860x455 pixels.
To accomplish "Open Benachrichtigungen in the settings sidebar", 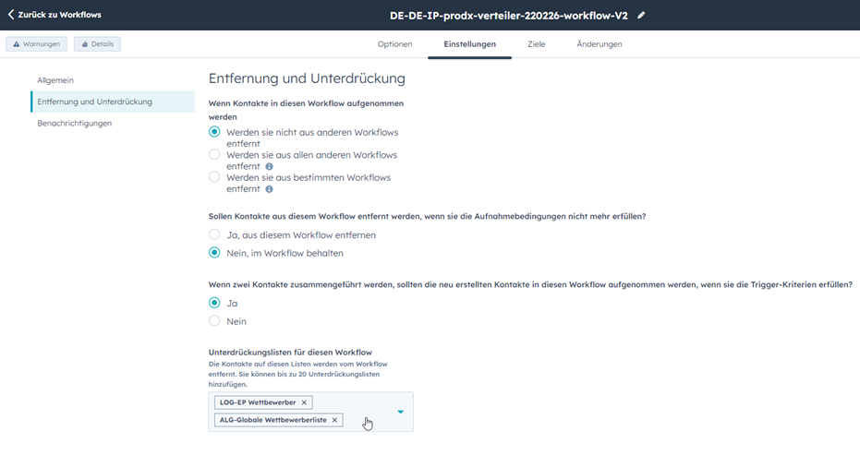I will coord(75,123).
